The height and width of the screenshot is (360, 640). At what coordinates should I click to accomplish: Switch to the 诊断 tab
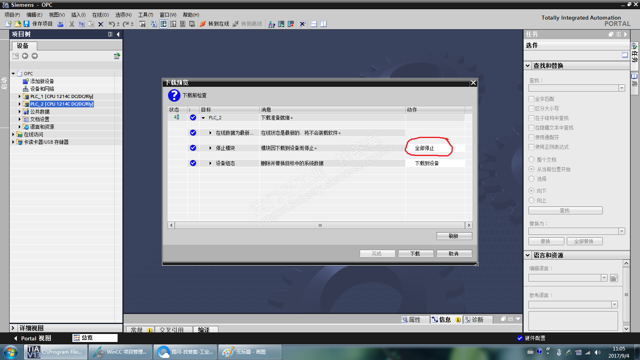478,320
